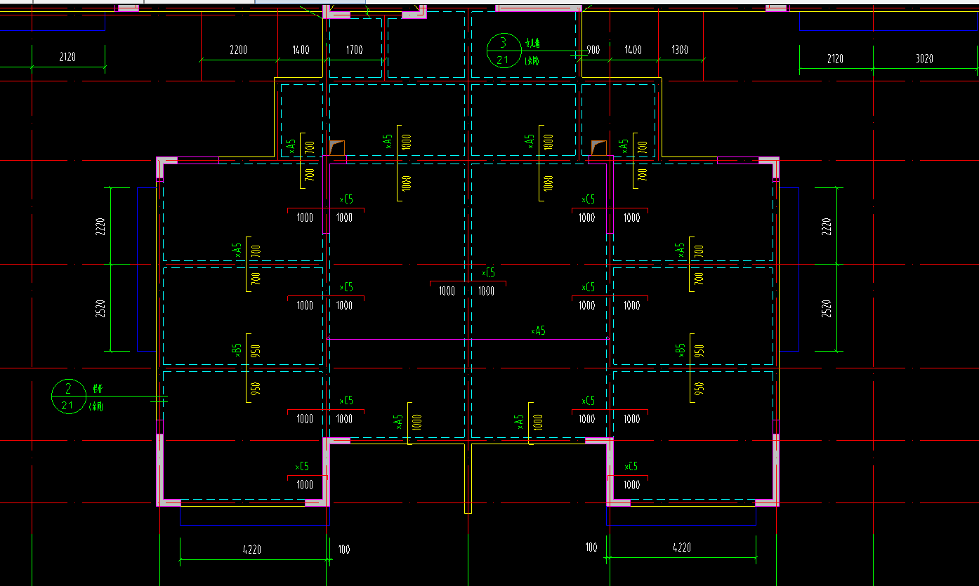Viewport: 979px width, 586px height.
Task: Select the 2200 dimension text
Action: (238, 50)
